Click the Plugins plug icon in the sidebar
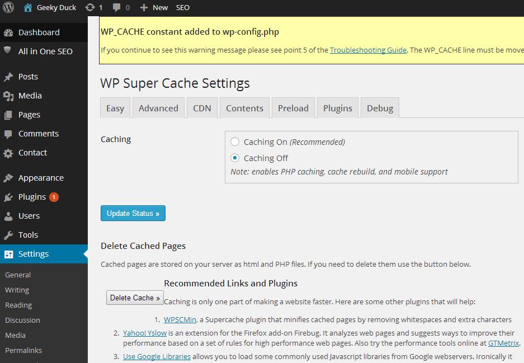This screenshot has width=524, height=363. point(8,197)
